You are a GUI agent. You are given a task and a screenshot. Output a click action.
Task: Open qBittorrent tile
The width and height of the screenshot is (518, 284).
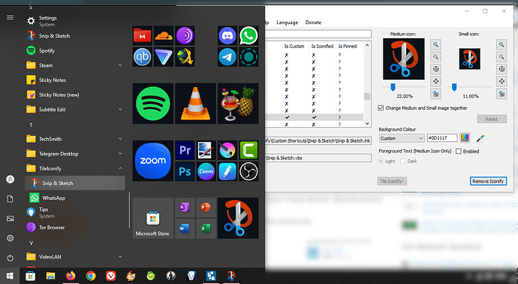143,57
